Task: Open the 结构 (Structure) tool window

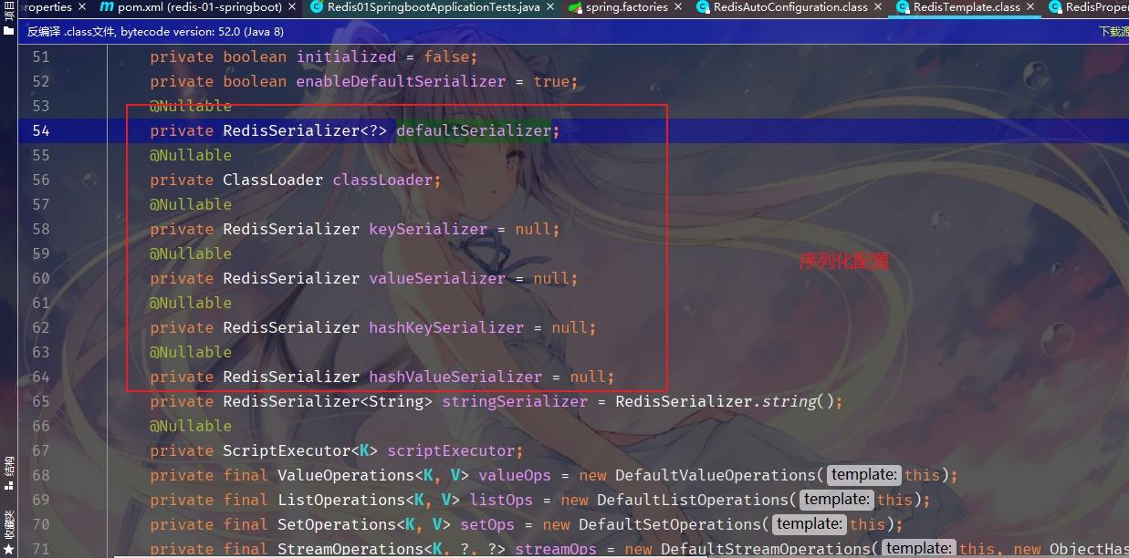Action: [8, 466]
